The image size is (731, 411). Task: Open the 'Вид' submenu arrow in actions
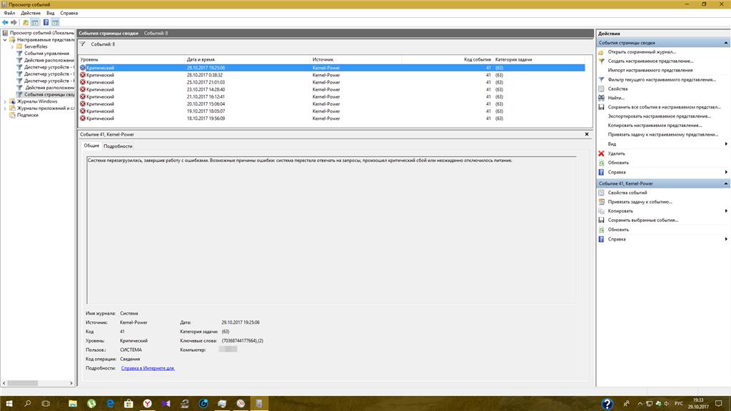pyautogui.click(x=726, y=144)
